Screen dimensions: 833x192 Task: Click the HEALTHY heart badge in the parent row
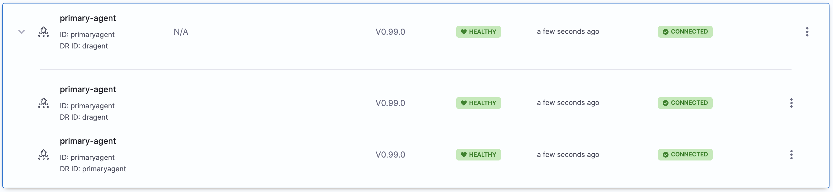point(478,32)
